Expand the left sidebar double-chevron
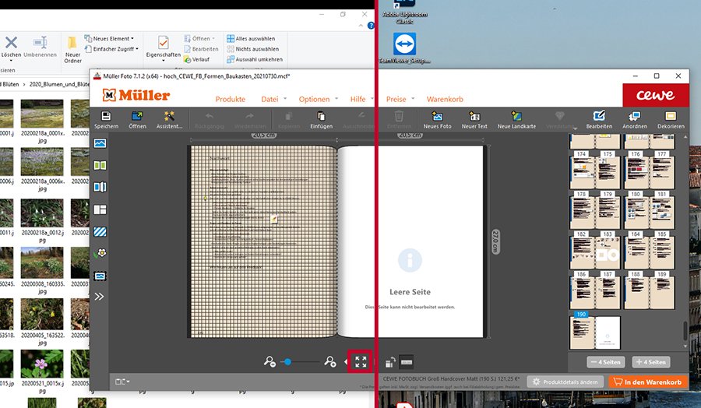 coord(100,297)
